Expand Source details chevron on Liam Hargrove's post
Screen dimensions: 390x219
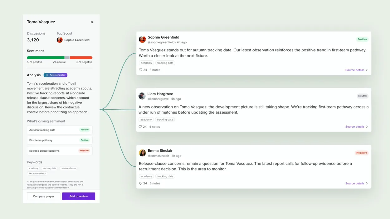coord(367,127)
